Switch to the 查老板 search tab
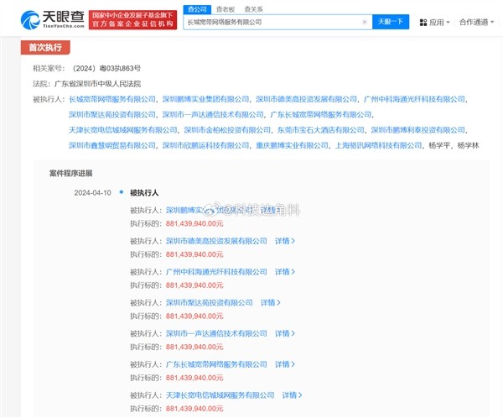The height and width of the screenshot is (418, 503). pos(224,8)
